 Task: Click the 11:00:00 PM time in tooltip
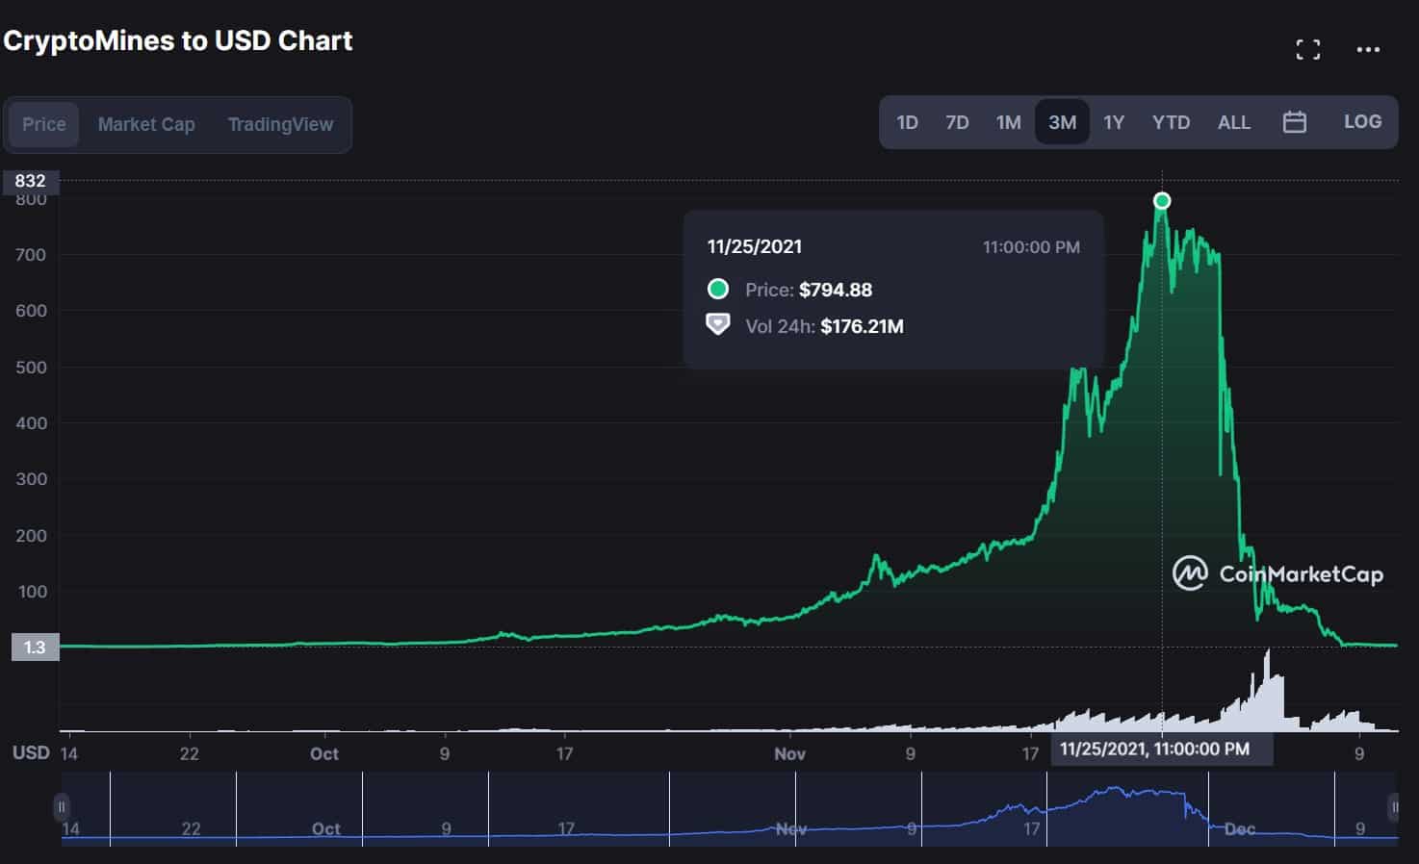1031,247
